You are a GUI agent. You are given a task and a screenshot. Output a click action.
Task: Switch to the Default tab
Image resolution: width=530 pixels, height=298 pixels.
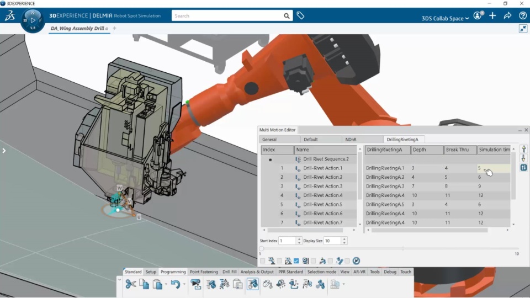point(320,139)
